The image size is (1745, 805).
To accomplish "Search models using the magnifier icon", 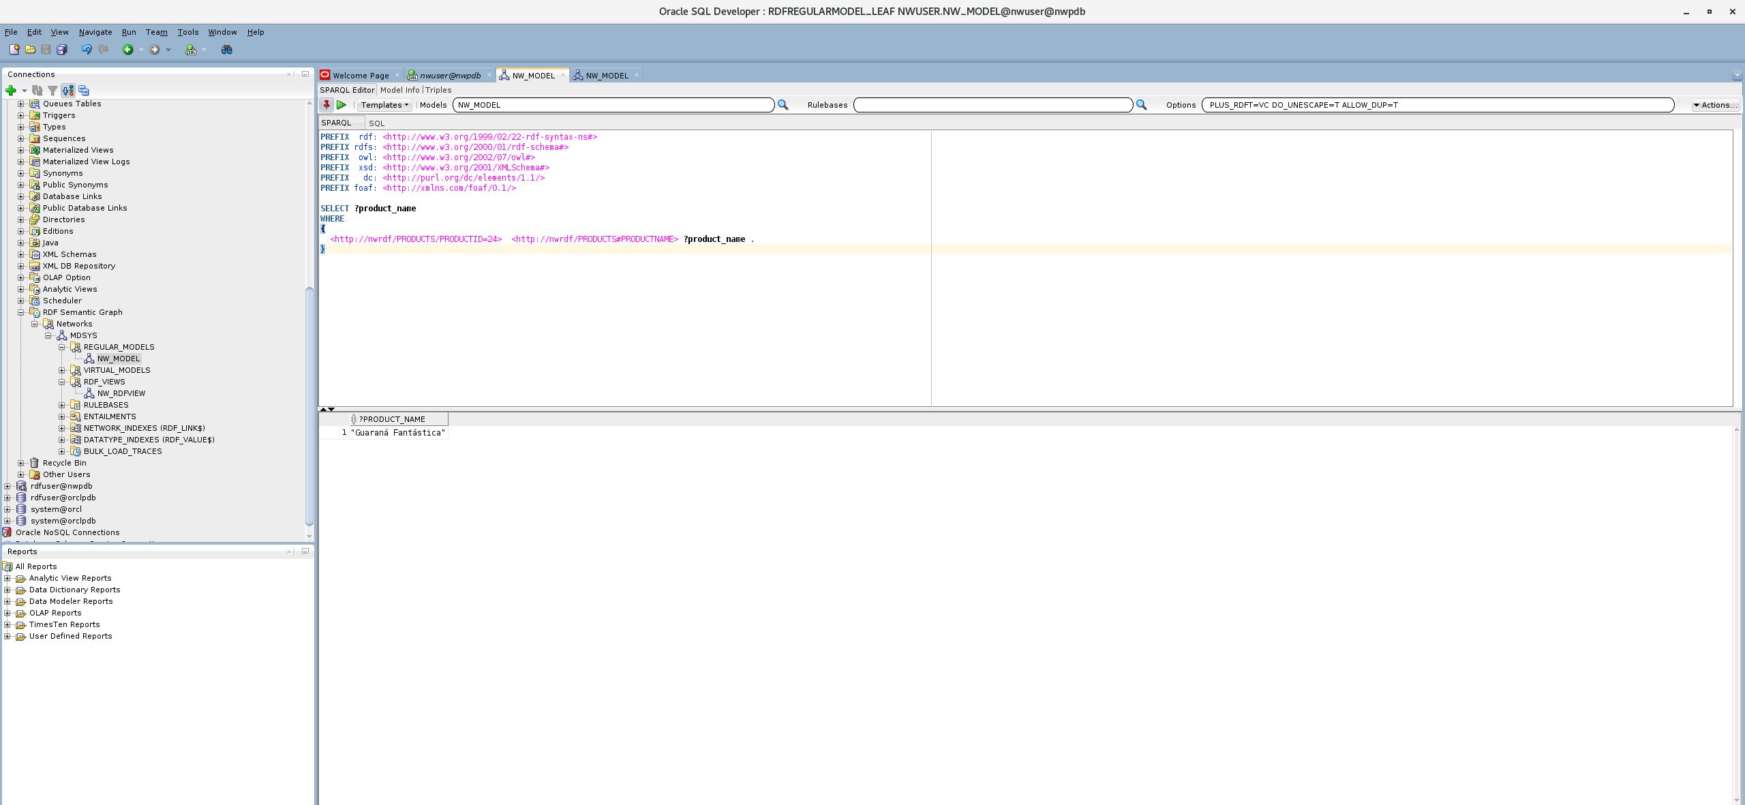I will pos(781,105).
